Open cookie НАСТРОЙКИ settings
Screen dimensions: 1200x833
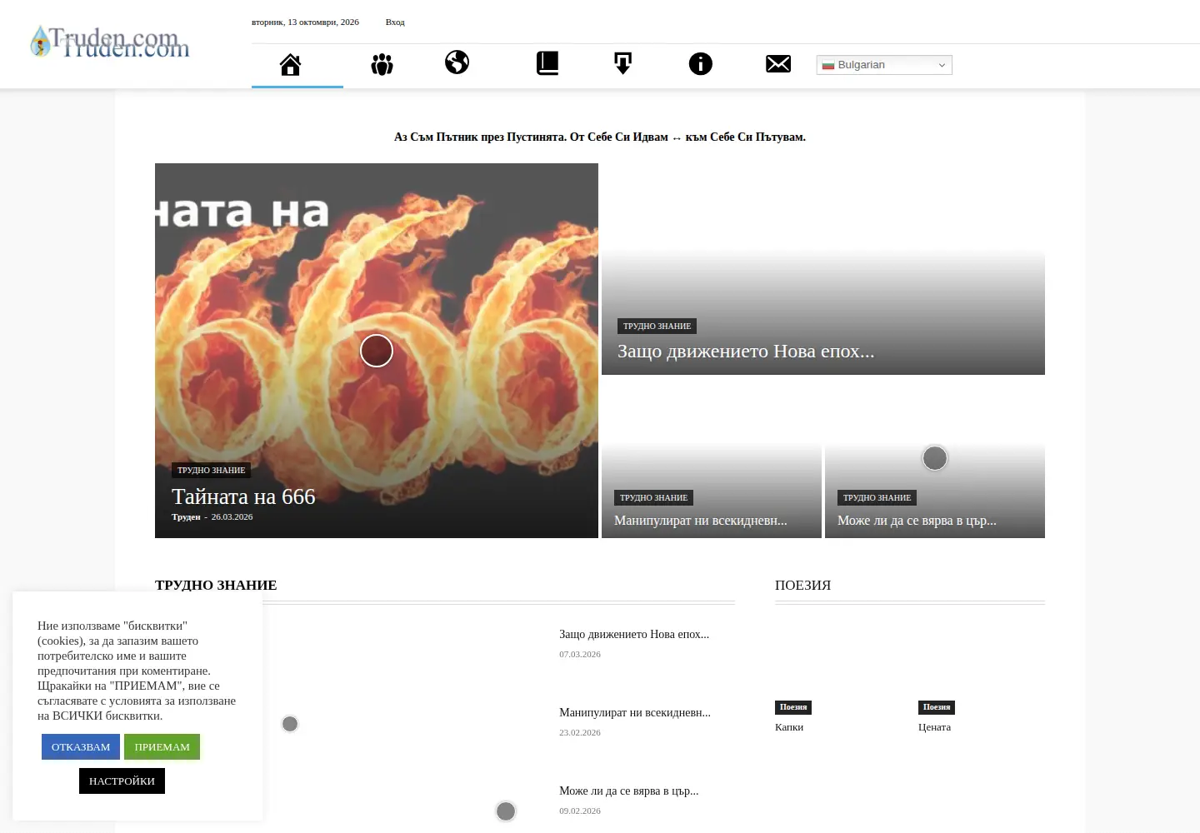pyautogui.click(x=122, y=781)
